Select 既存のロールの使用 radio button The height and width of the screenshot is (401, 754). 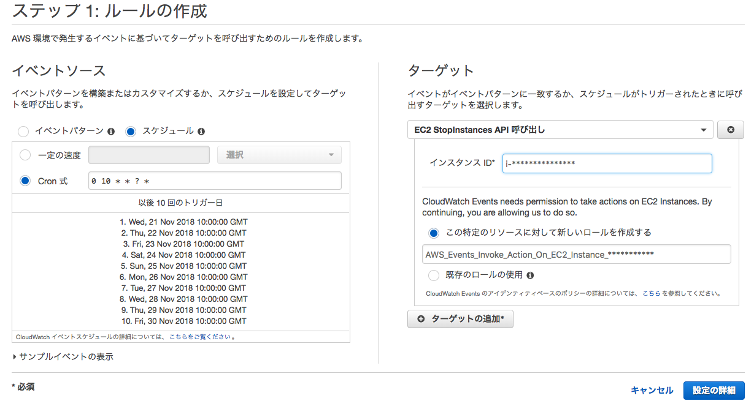[434, 275]
